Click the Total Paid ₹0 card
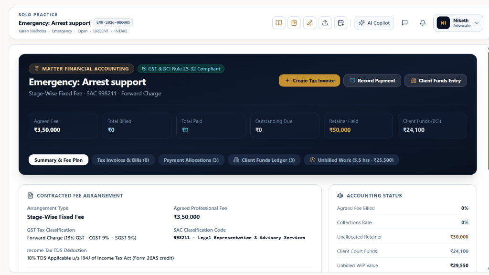The height and width of the screenshot is (275, 489). click(x=211, y=126)
